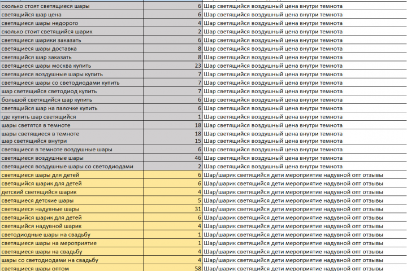This screenshot has height=271, width=407.
Task: Click value 8 in 'светящиеся шары доставка' row
Action: (x=200, y=49)
